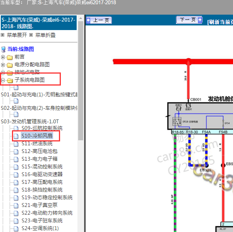Viewport: 233px width, 232px height.
Task: Click page icon beside S12-高压电池包
Action: (x=16, y=151)
